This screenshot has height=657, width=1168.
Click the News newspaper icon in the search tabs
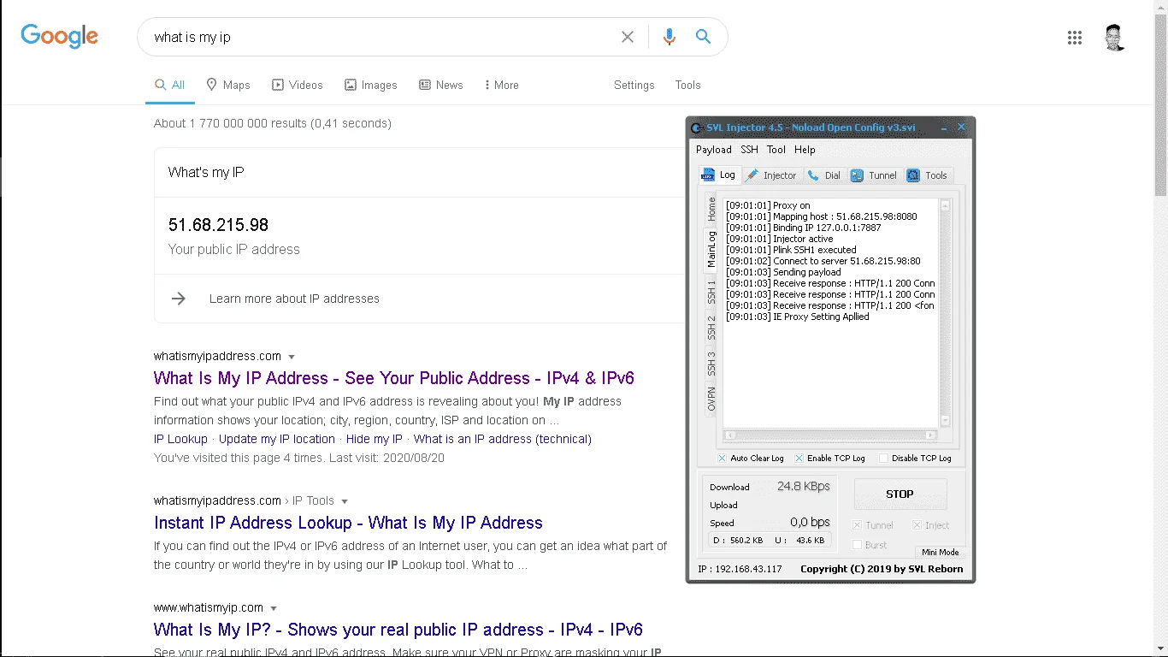pos(425,85)
